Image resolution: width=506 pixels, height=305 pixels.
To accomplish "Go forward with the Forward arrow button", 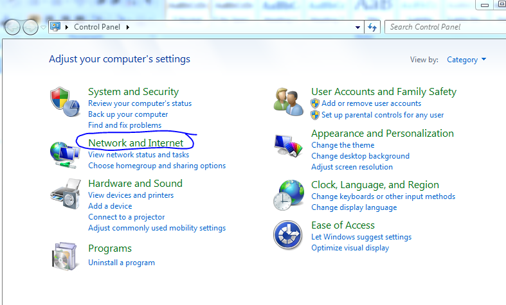I will pos(30,27).
